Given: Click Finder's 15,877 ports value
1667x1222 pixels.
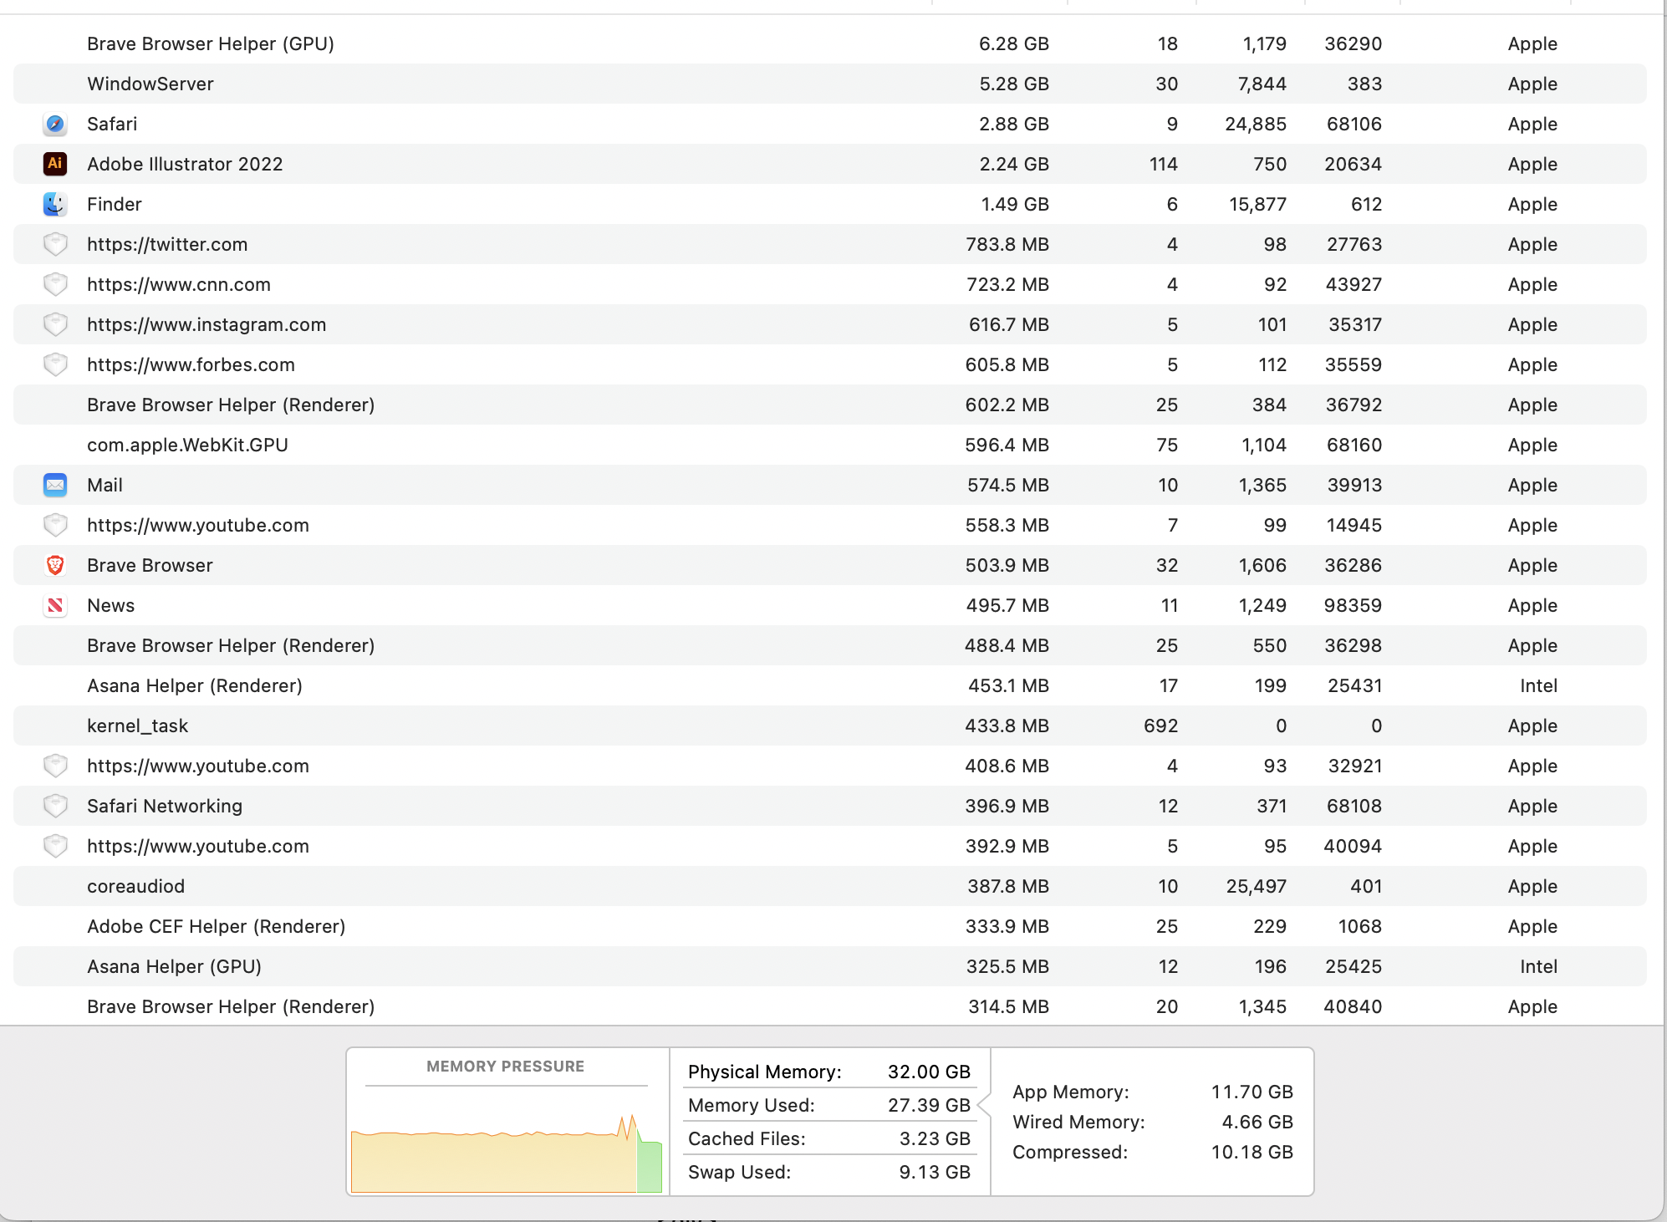Looking at the screenshot, I should coord(1257,204).
